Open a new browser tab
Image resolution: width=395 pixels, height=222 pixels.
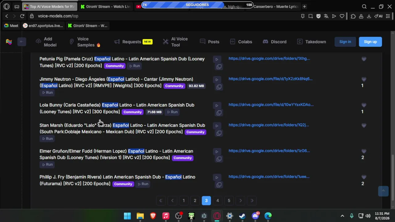point(304,6)
